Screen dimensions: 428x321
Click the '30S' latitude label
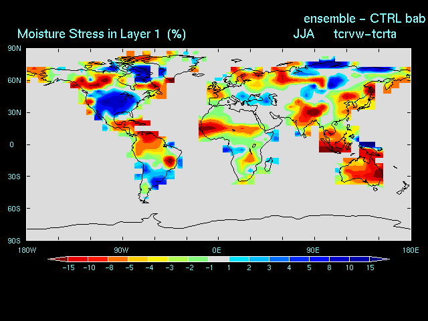point(14,177)
